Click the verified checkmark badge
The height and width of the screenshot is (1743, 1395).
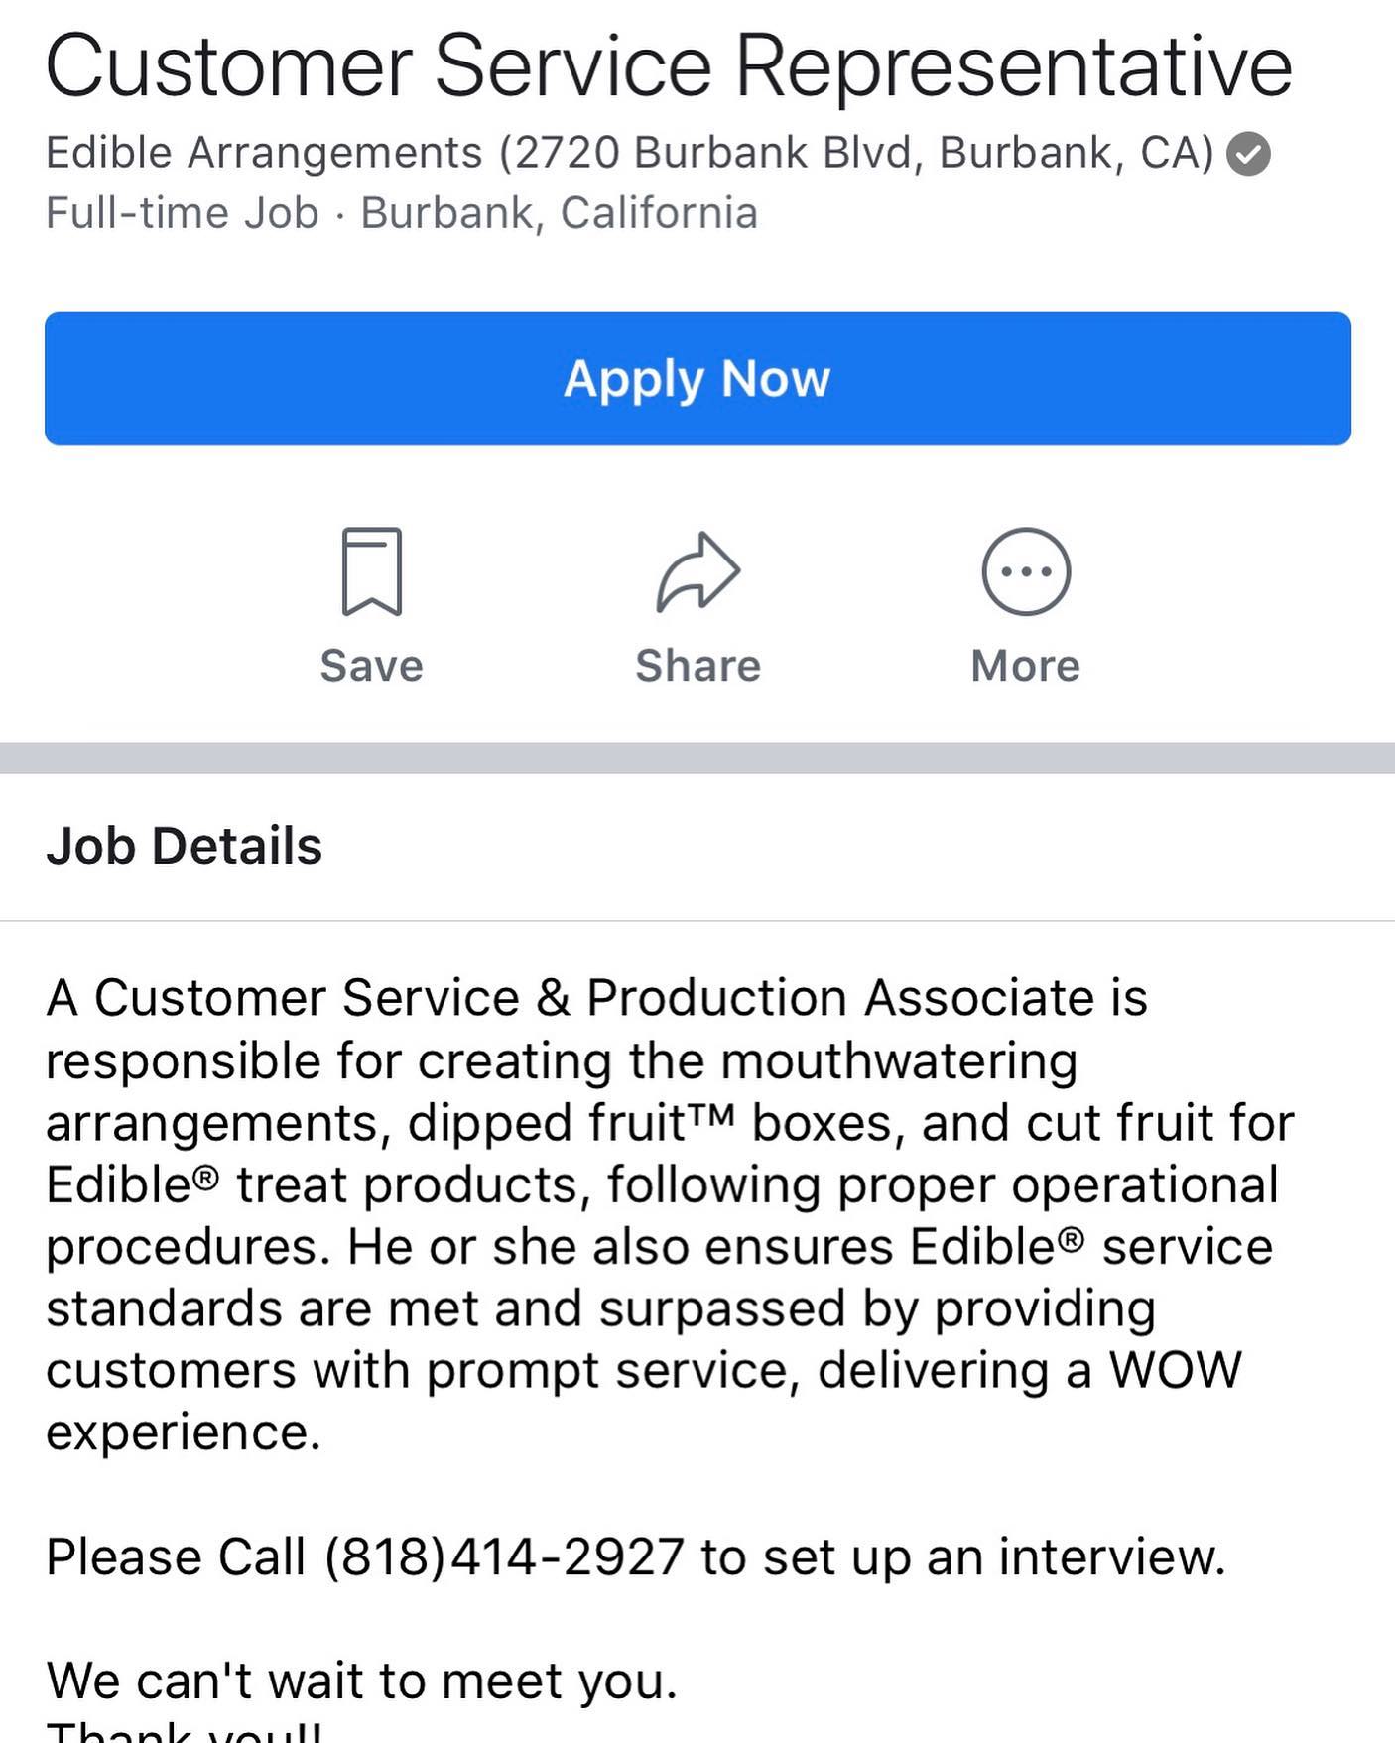tap(1248, 155)
